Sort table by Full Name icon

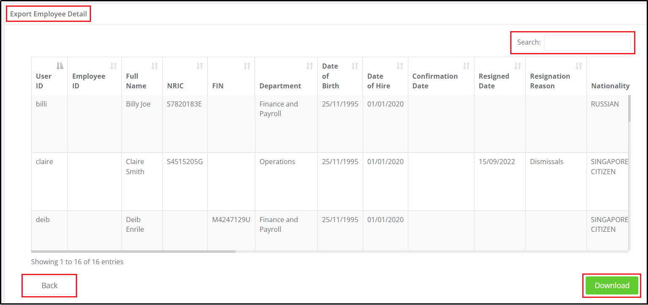pyautogui.click(x=155, y=66)
